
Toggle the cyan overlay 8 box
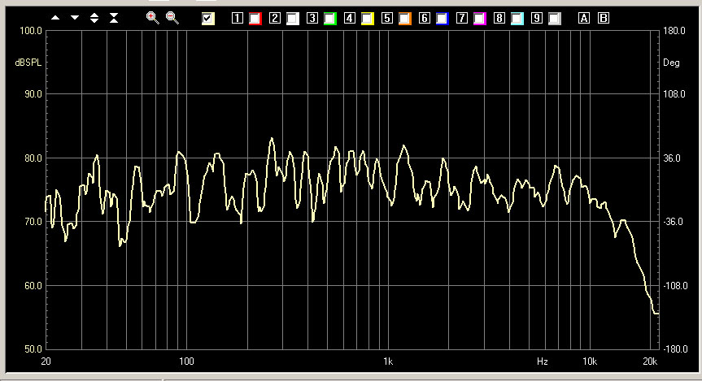coord(517,18)
